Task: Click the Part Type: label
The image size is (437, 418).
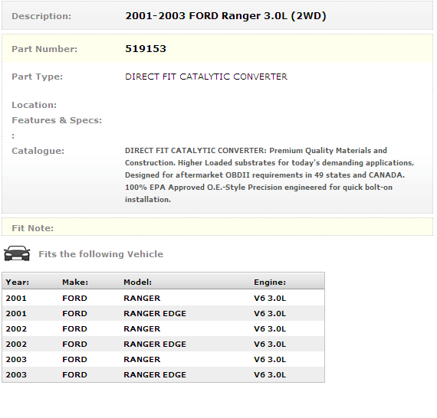Action: coord(37,77)
